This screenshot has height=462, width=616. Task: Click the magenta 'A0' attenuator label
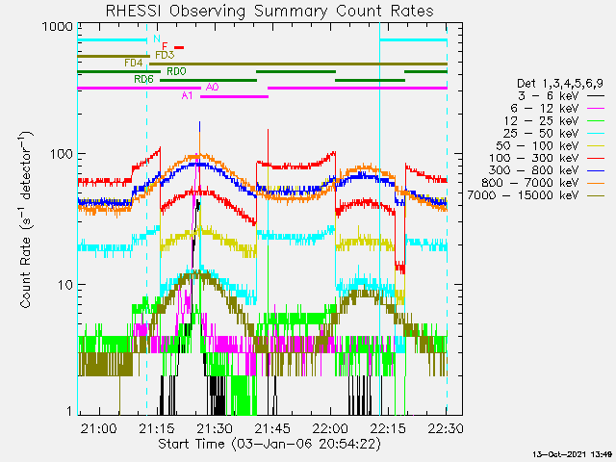pos(212,88)
